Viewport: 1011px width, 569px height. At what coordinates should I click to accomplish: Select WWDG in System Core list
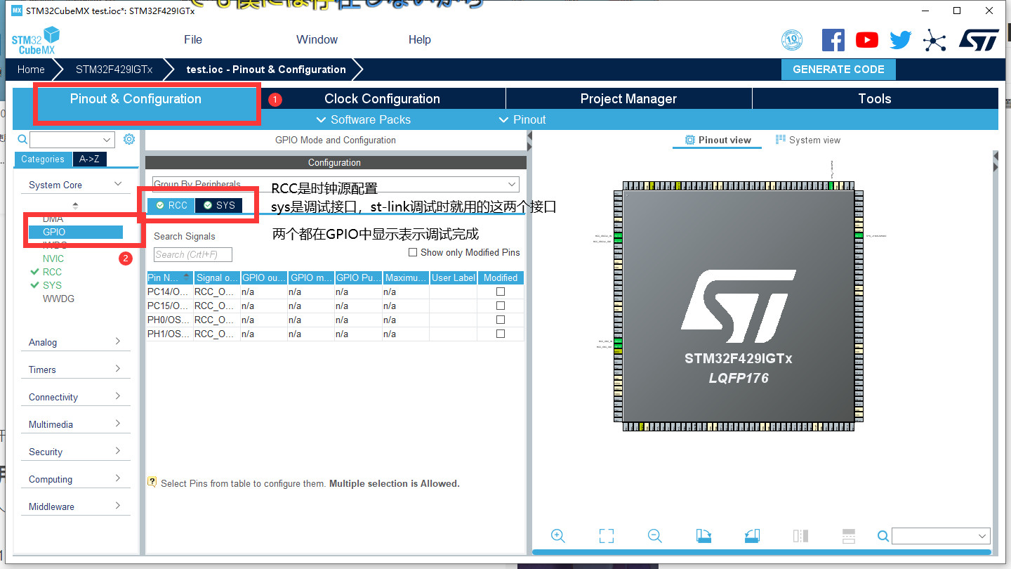(58, 299)
